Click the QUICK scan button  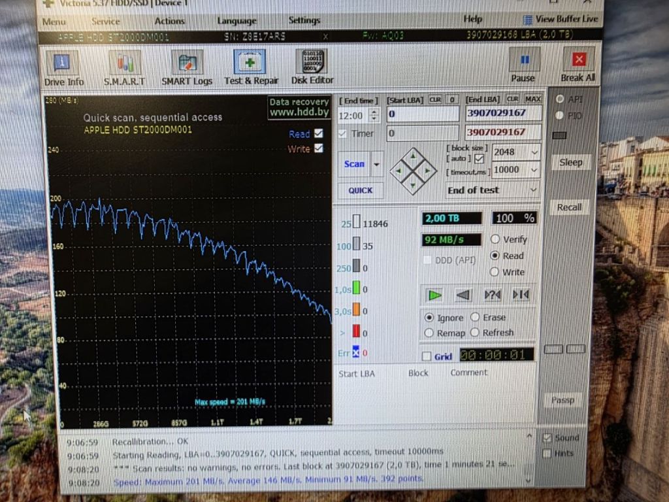(x=360, y=190)
